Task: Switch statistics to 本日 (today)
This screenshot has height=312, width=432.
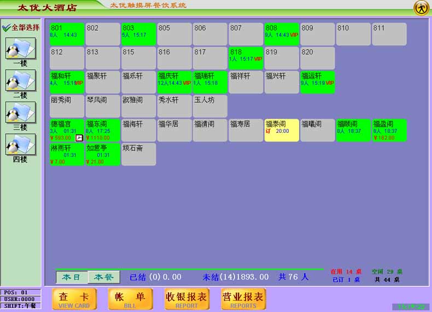Action: (x=72, y=277)
